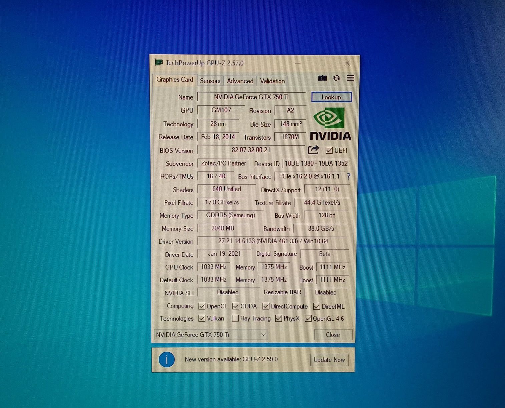Image resolution: width=505 pixels, height=408 pixels.
Task: Click the Name field NVIDIA GeForce GTX 750 Ti
Action: click(251, 97)
